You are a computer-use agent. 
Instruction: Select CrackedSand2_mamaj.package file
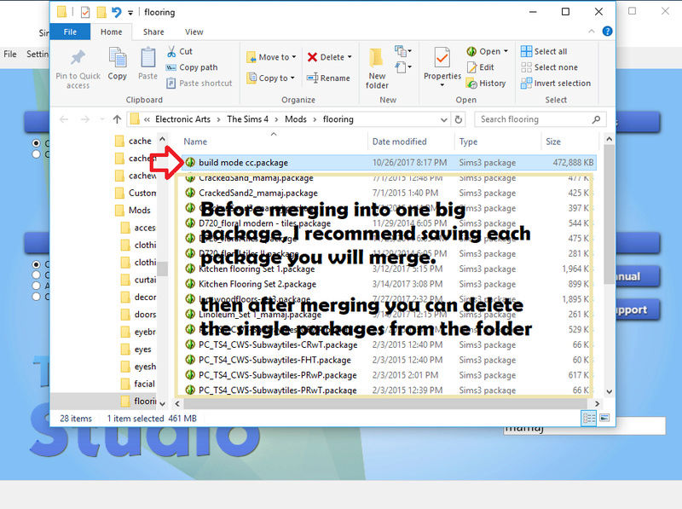click(x=258, y=193)
